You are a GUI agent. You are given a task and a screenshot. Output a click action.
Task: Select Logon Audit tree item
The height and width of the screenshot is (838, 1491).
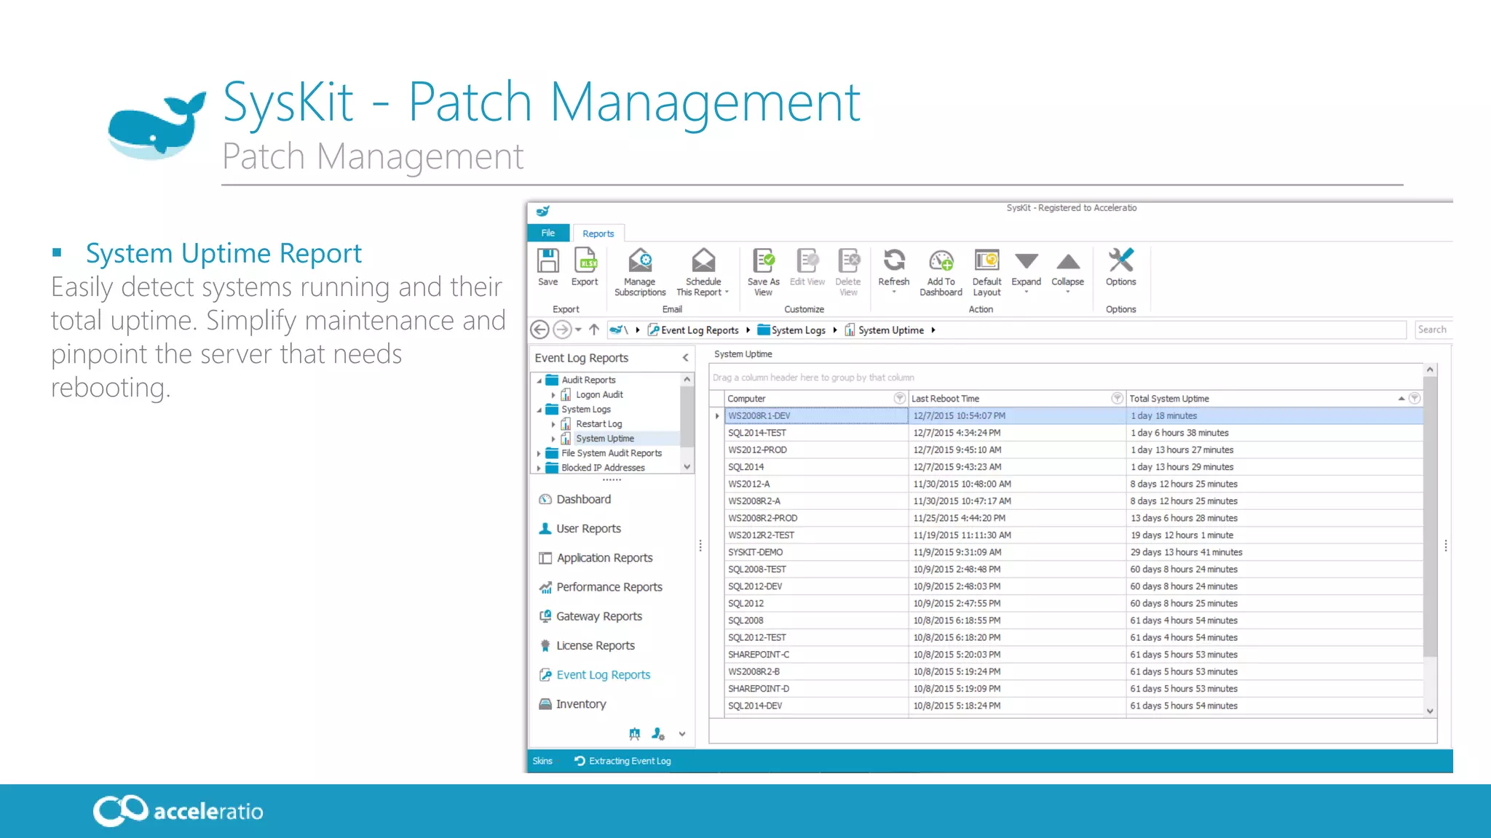[x=599, y=395]
